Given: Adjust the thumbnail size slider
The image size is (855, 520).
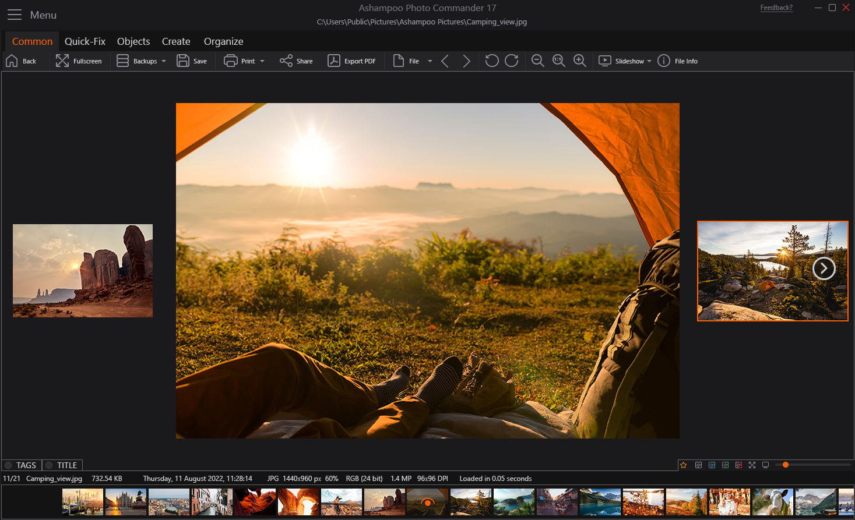Looking at the screenshot, I should pyautogui.click(x=784, y=465).
